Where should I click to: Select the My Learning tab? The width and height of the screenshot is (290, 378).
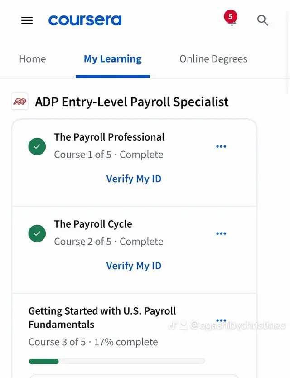coord(113,59)
